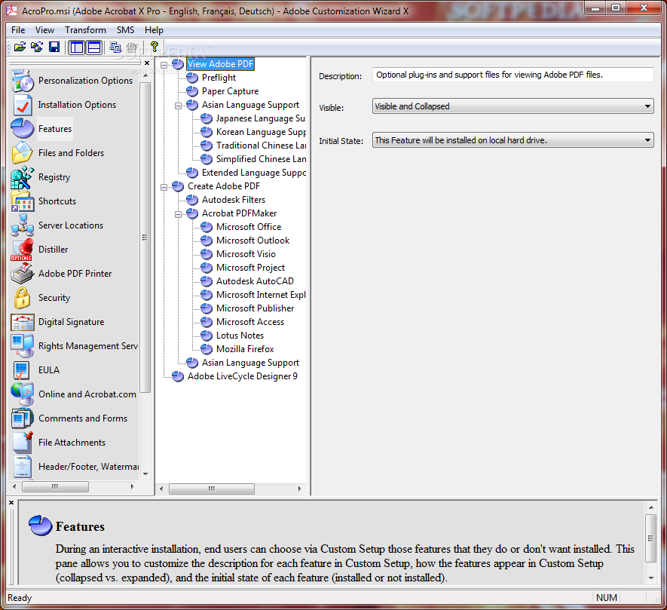Open Personalization Options icon in sidebar
This screenshot has width=667, height=610.
click(23, 81)
